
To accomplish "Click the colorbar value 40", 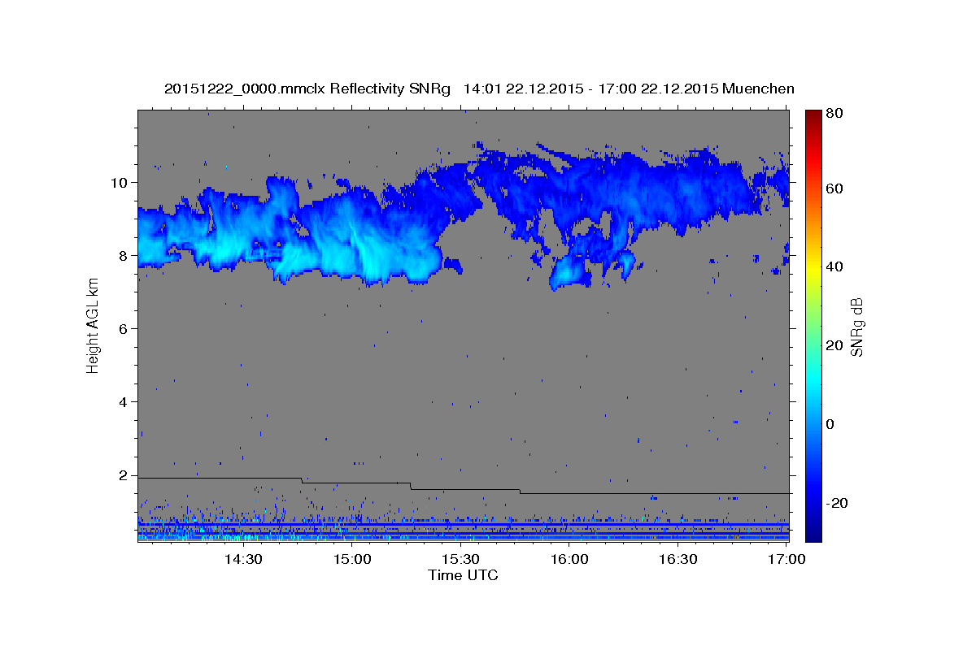I will (834, 266).
